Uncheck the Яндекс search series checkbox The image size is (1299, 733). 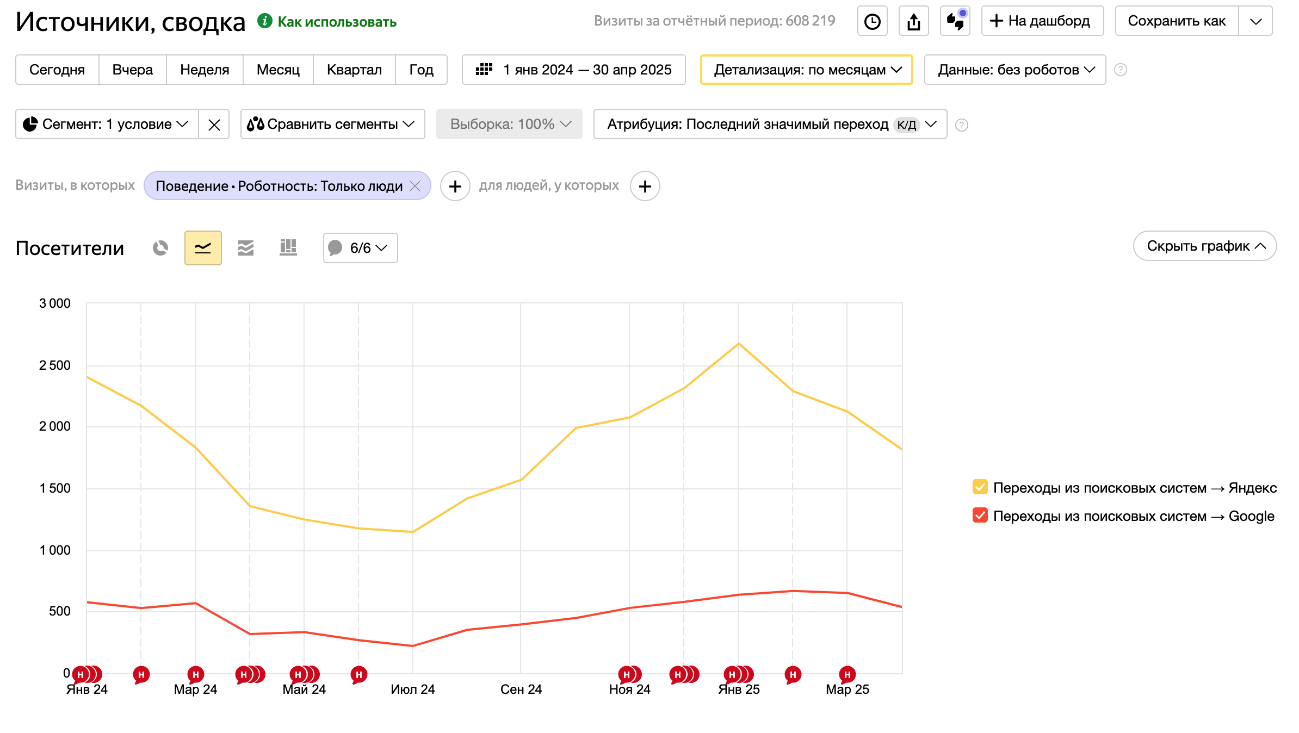coord(980,487)
